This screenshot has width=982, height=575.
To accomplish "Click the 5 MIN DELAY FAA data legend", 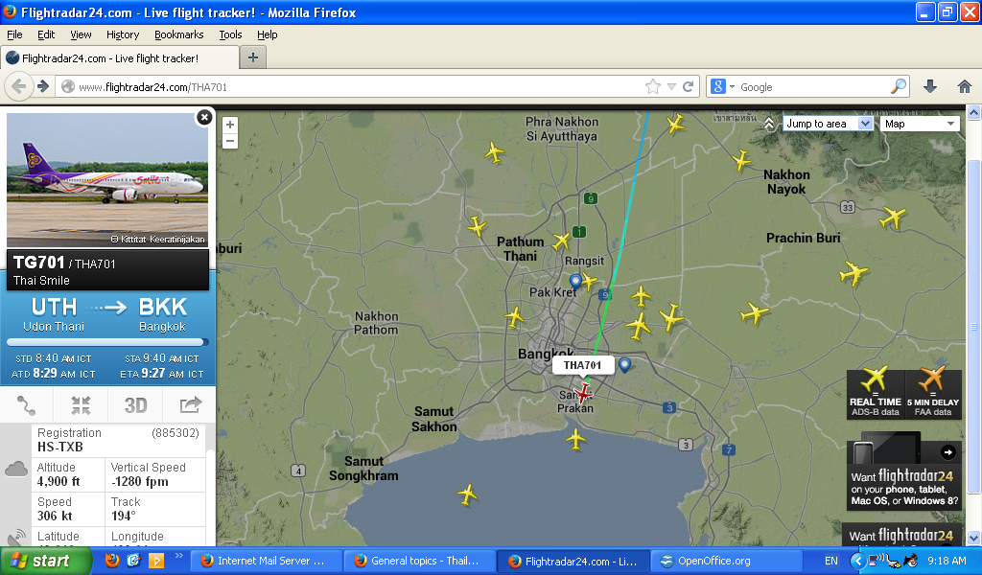I will [932, 393].
